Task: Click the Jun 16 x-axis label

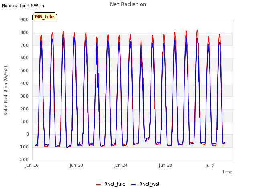Action: (x=32, y=165)
